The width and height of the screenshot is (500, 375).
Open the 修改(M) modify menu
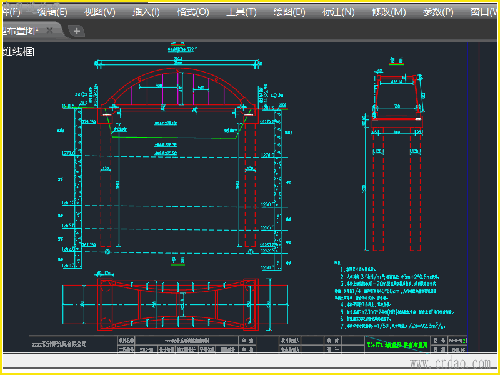[389, 12]
